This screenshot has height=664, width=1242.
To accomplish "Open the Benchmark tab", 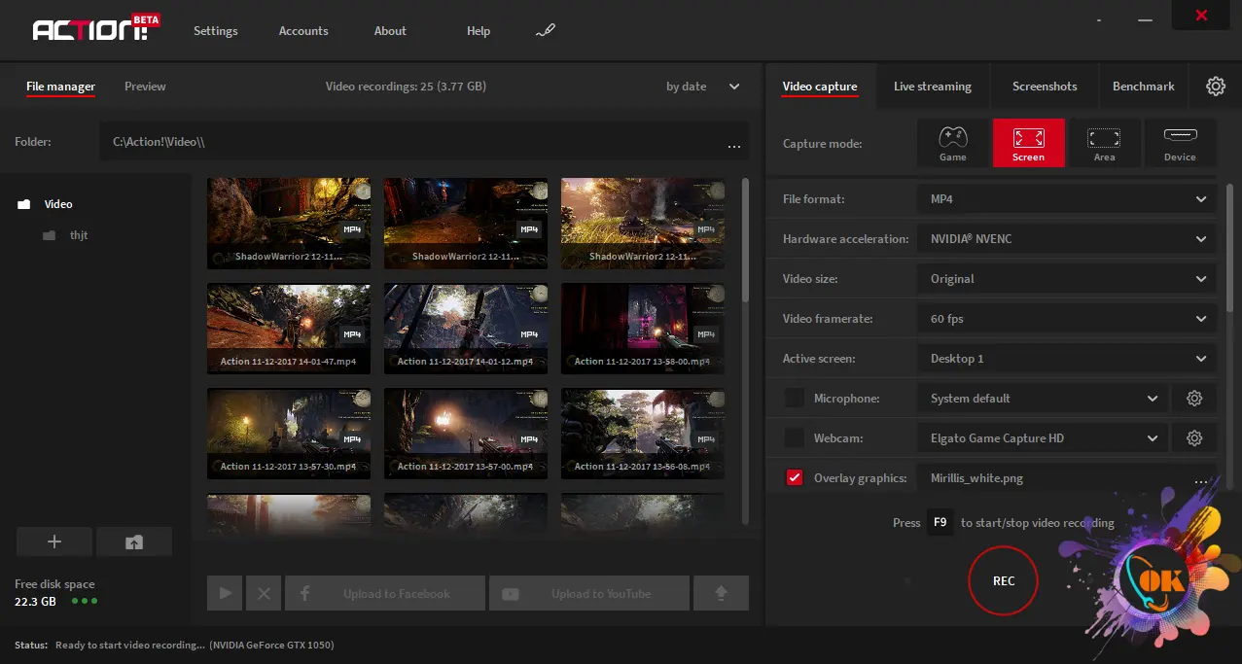I will coord(1144,87).
